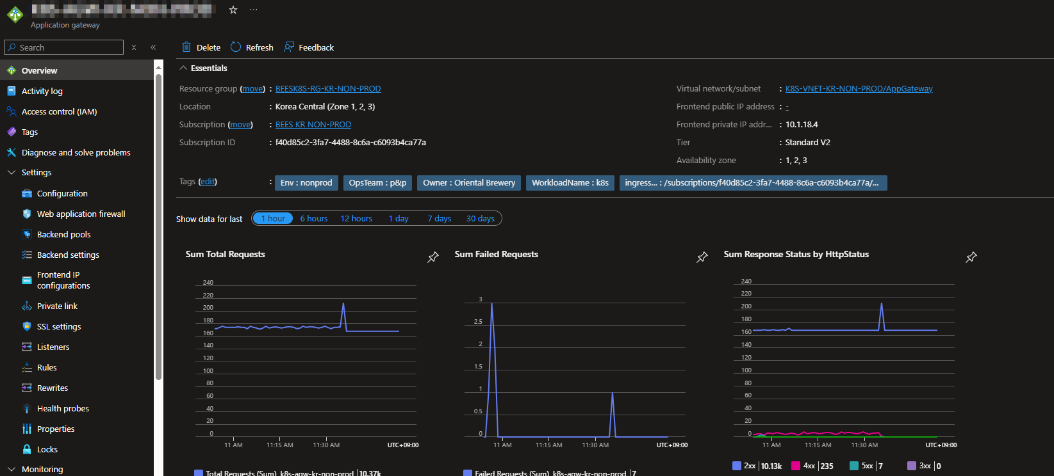Screen dimensions: 1054x476
Task: Select the 1 day time range
Action: (399, 218)
